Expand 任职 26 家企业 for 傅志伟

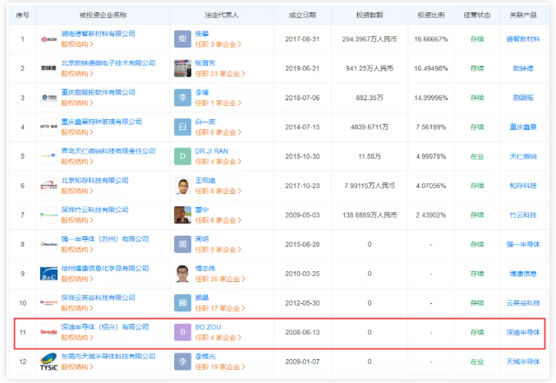[x=220, y=279]
